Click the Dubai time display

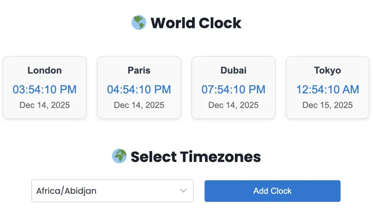[x=233, y=89]
